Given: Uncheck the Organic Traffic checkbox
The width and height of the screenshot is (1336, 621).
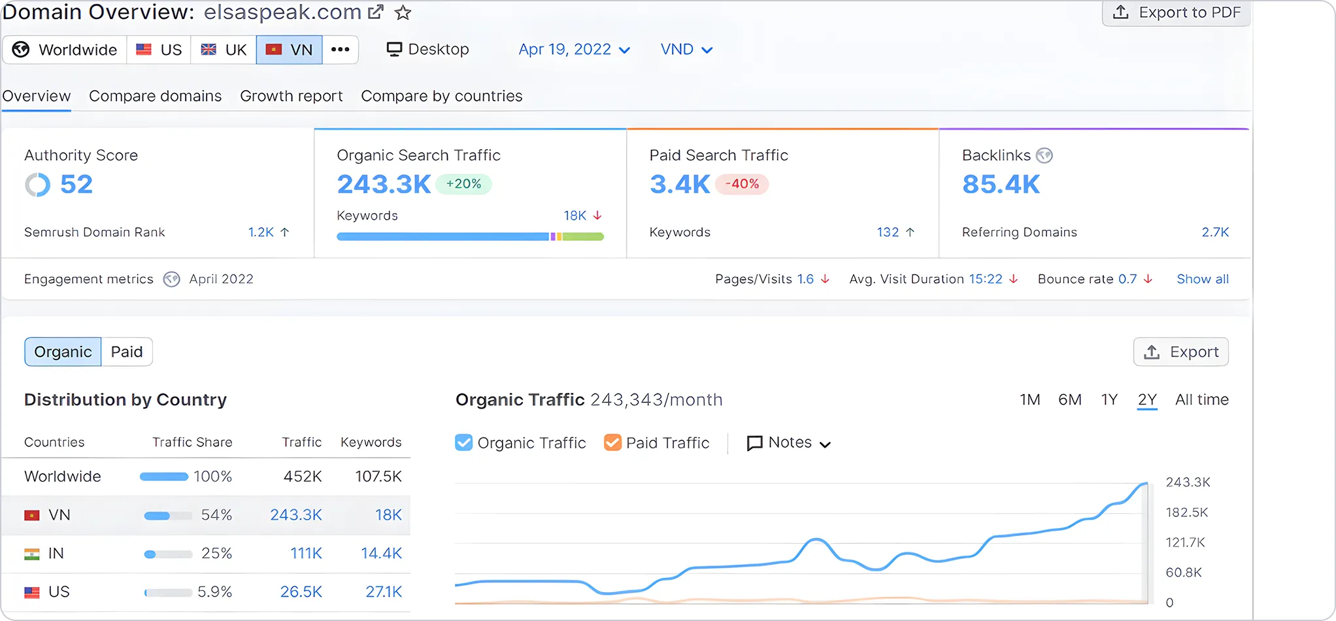Looking at the screenshot, I should (463, 443).
